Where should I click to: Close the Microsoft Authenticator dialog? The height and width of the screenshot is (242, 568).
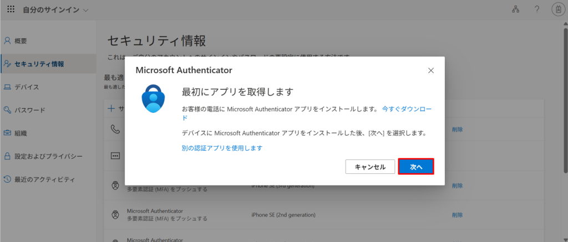(430, 70)
